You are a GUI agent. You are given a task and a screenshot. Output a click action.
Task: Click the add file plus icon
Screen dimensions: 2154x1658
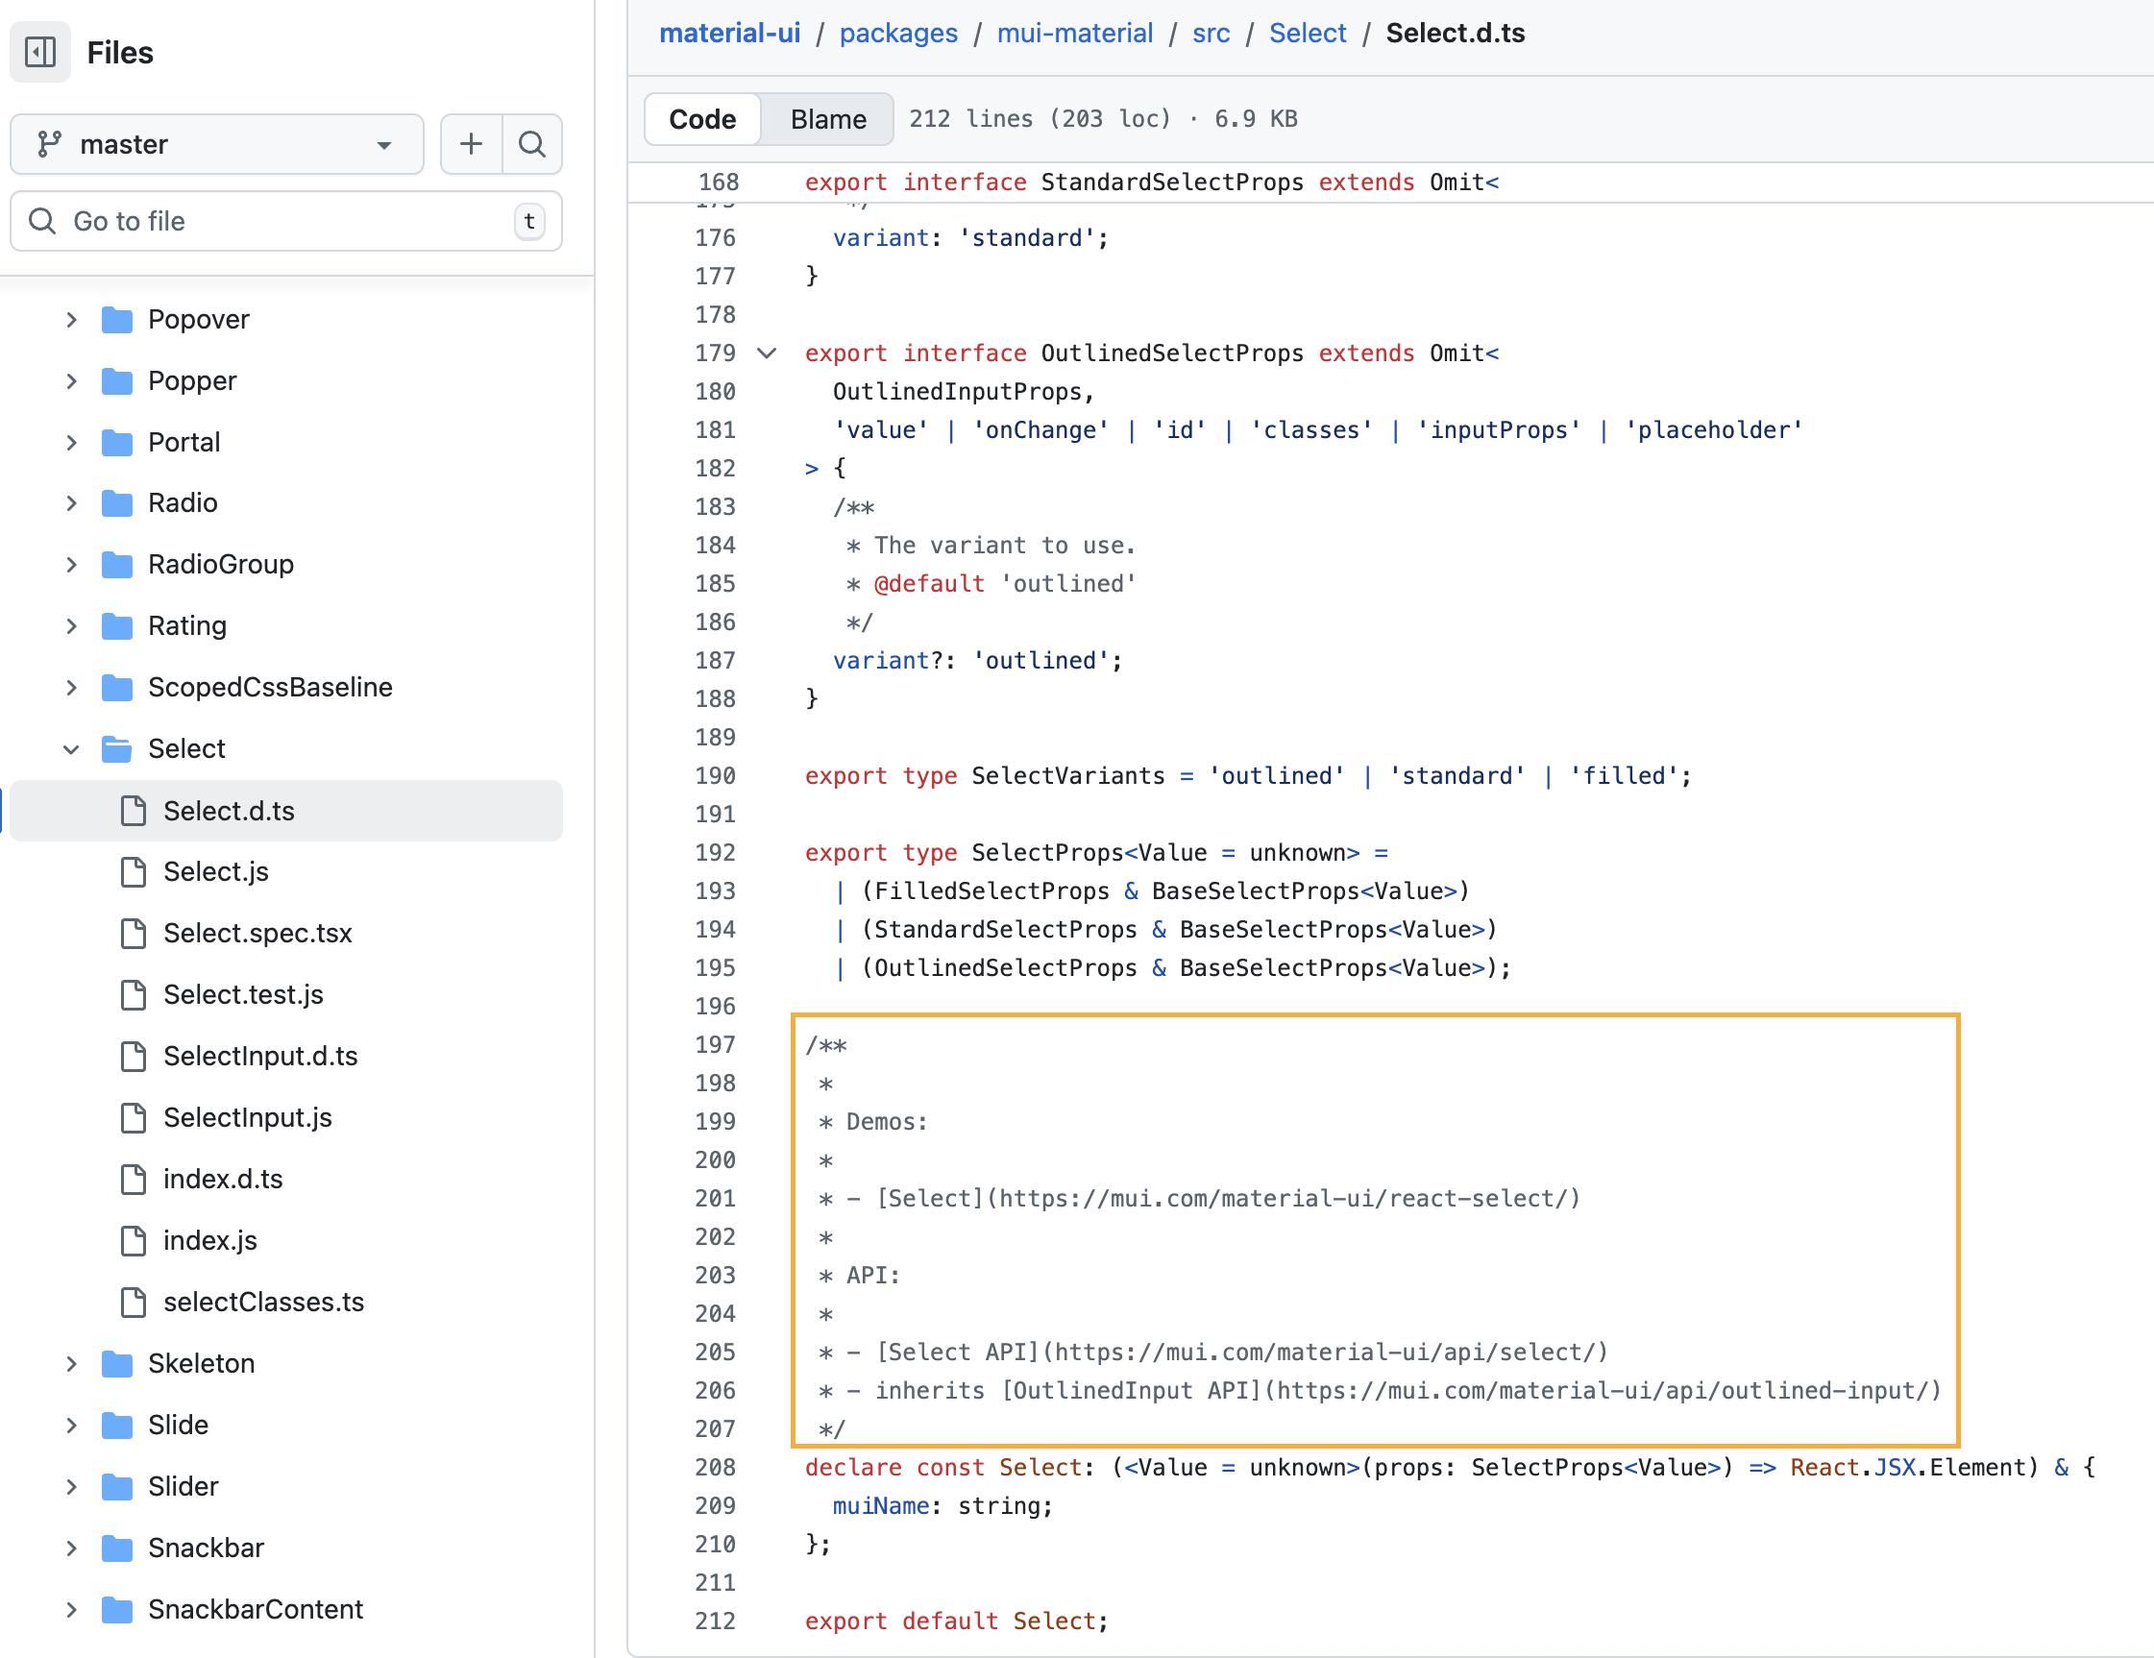(x=472, y=144)
